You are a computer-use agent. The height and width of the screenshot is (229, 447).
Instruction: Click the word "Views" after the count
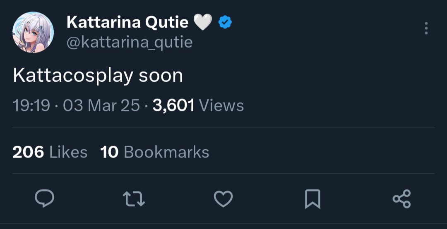221,106
